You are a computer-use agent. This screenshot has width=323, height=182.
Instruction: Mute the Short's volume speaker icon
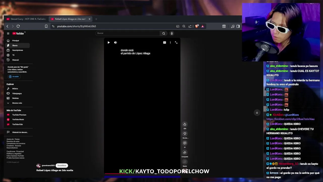116,42
